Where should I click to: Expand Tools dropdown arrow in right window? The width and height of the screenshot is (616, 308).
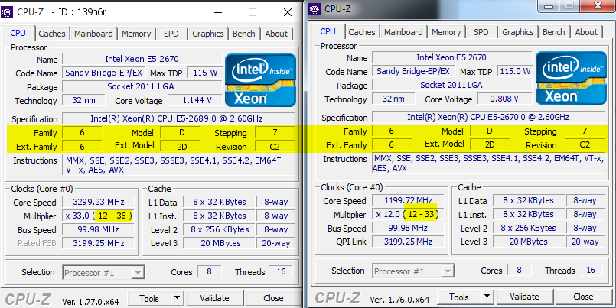487,297
